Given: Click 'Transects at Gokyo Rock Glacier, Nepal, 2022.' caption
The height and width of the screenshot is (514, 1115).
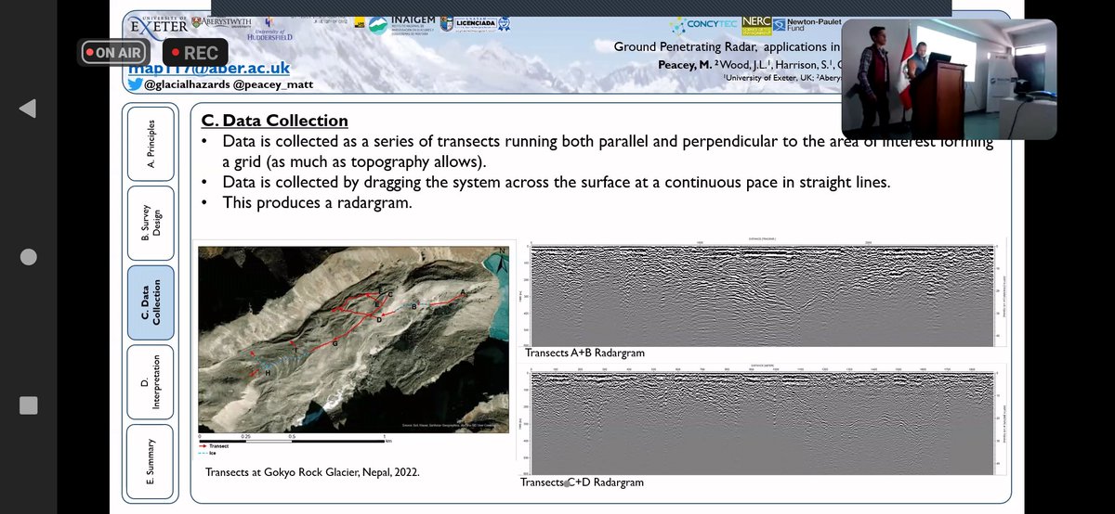Looking at the screenshot, I should (312, 472).
